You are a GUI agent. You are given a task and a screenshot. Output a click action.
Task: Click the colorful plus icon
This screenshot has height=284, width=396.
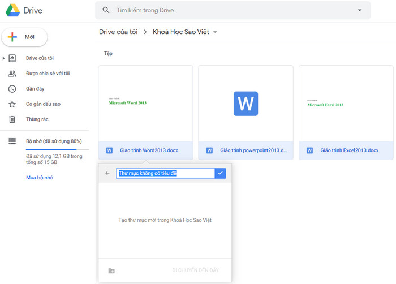pyautogui.click(x=12, y=37)
